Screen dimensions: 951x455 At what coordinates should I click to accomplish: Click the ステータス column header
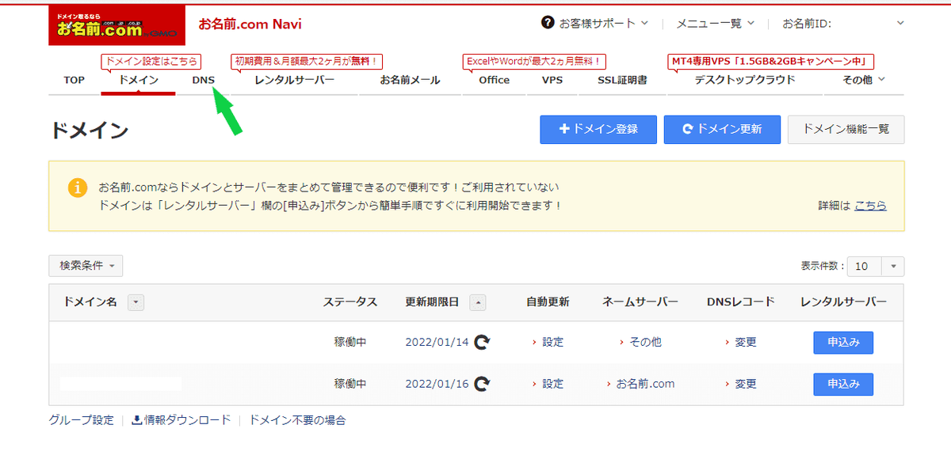tap(350, 302)
